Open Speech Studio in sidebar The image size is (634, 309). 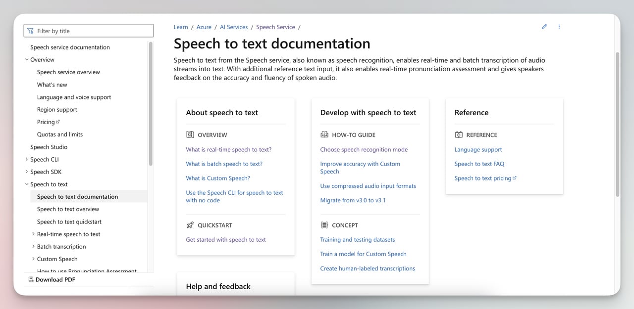click(x=49, y=147)
